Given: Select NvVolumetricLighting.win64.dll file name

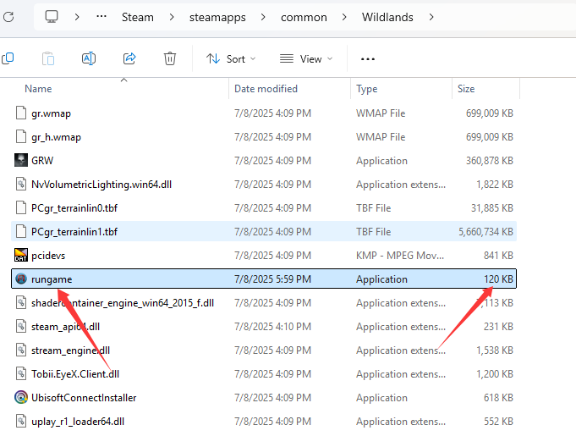Looking at the screenshot, I should click(x=101, y=185).
